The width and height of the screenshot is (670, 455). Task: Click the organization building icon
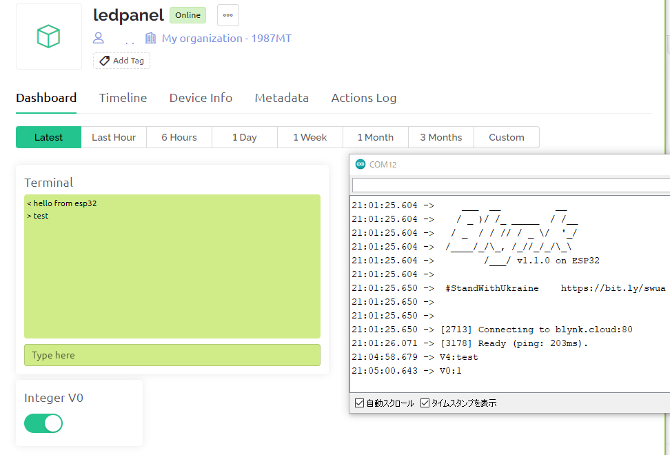[150, 38]
